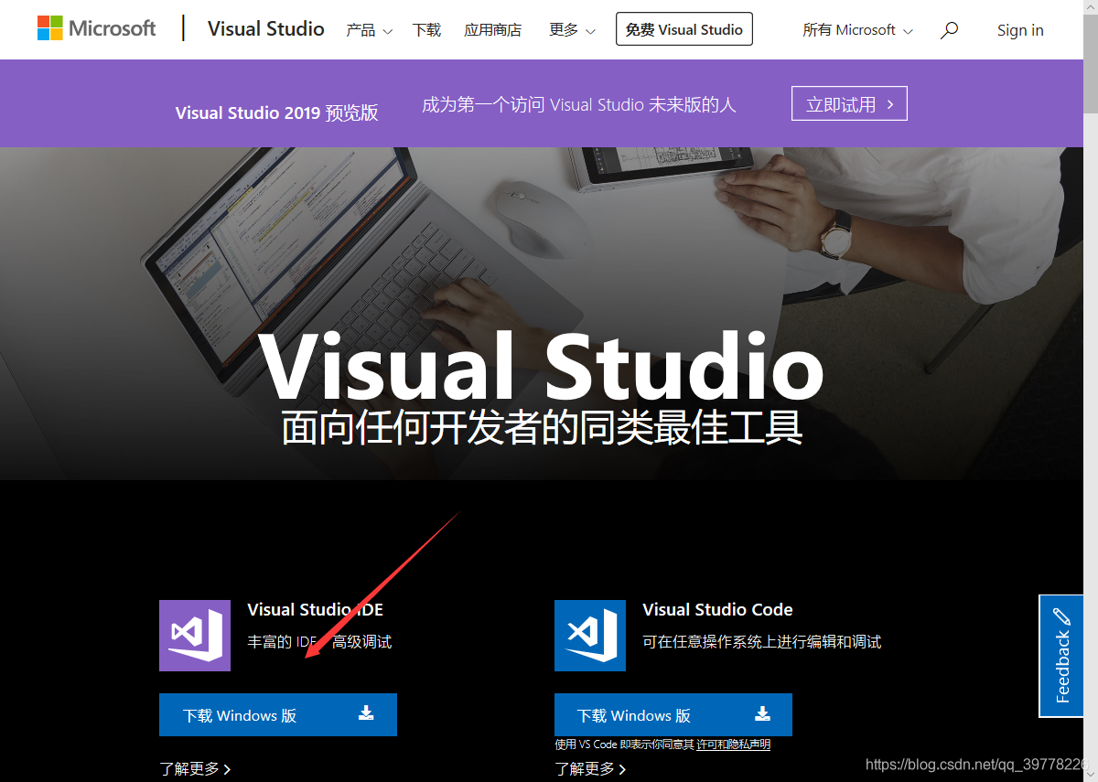
Task: Expand 了解更多 under Visual Studio IDE
Action: (x=195, y=769)
